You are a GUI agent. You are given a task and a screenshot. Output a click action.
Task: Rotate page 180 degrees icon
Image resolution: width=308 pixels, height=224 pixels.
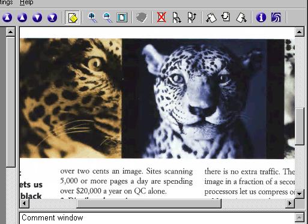[x=226, y=17]
